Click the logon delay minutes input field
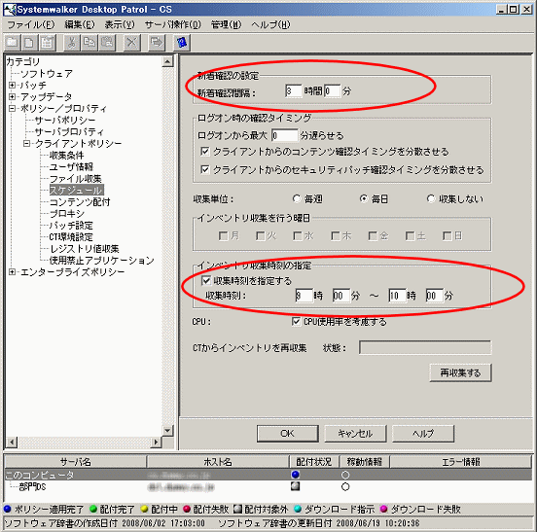537x532 pixels. click(285, 135)
